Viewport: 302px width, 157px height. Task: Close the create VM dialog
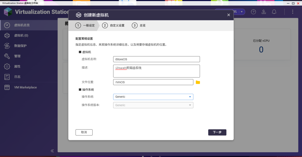coord(229,15)
